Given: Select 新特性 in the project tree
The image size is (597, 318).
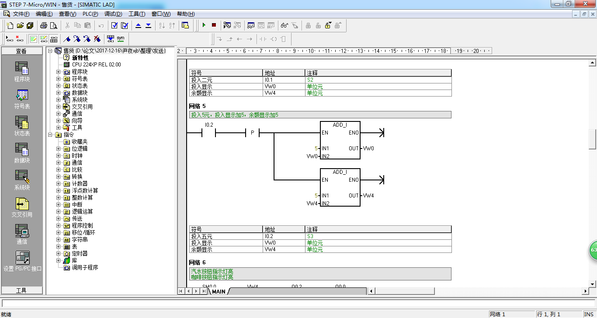Looking at the screenshot, I should 80,58.
